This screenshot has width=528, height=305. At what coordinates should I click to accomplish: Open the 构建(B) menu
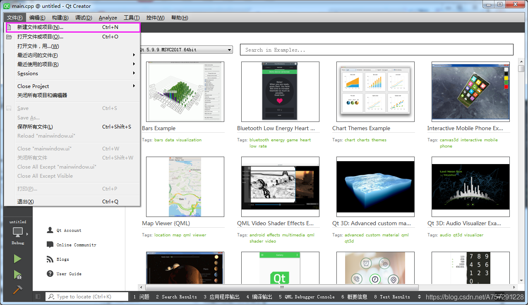pyautogui.click(x=60, y=18)
